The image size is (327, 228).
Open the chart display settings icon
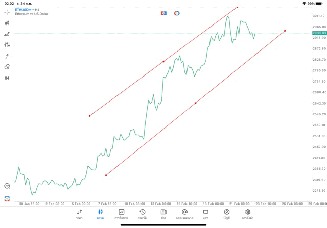tap(7, 34)
